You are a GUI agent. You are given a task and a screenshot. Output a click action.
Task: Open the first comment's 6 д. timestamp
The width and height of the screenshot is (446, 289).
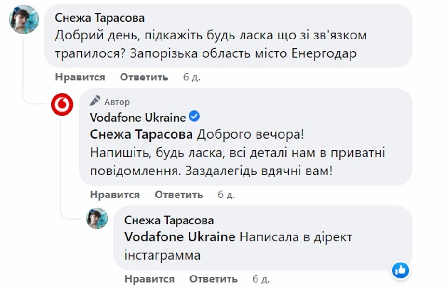pos(191,77)
